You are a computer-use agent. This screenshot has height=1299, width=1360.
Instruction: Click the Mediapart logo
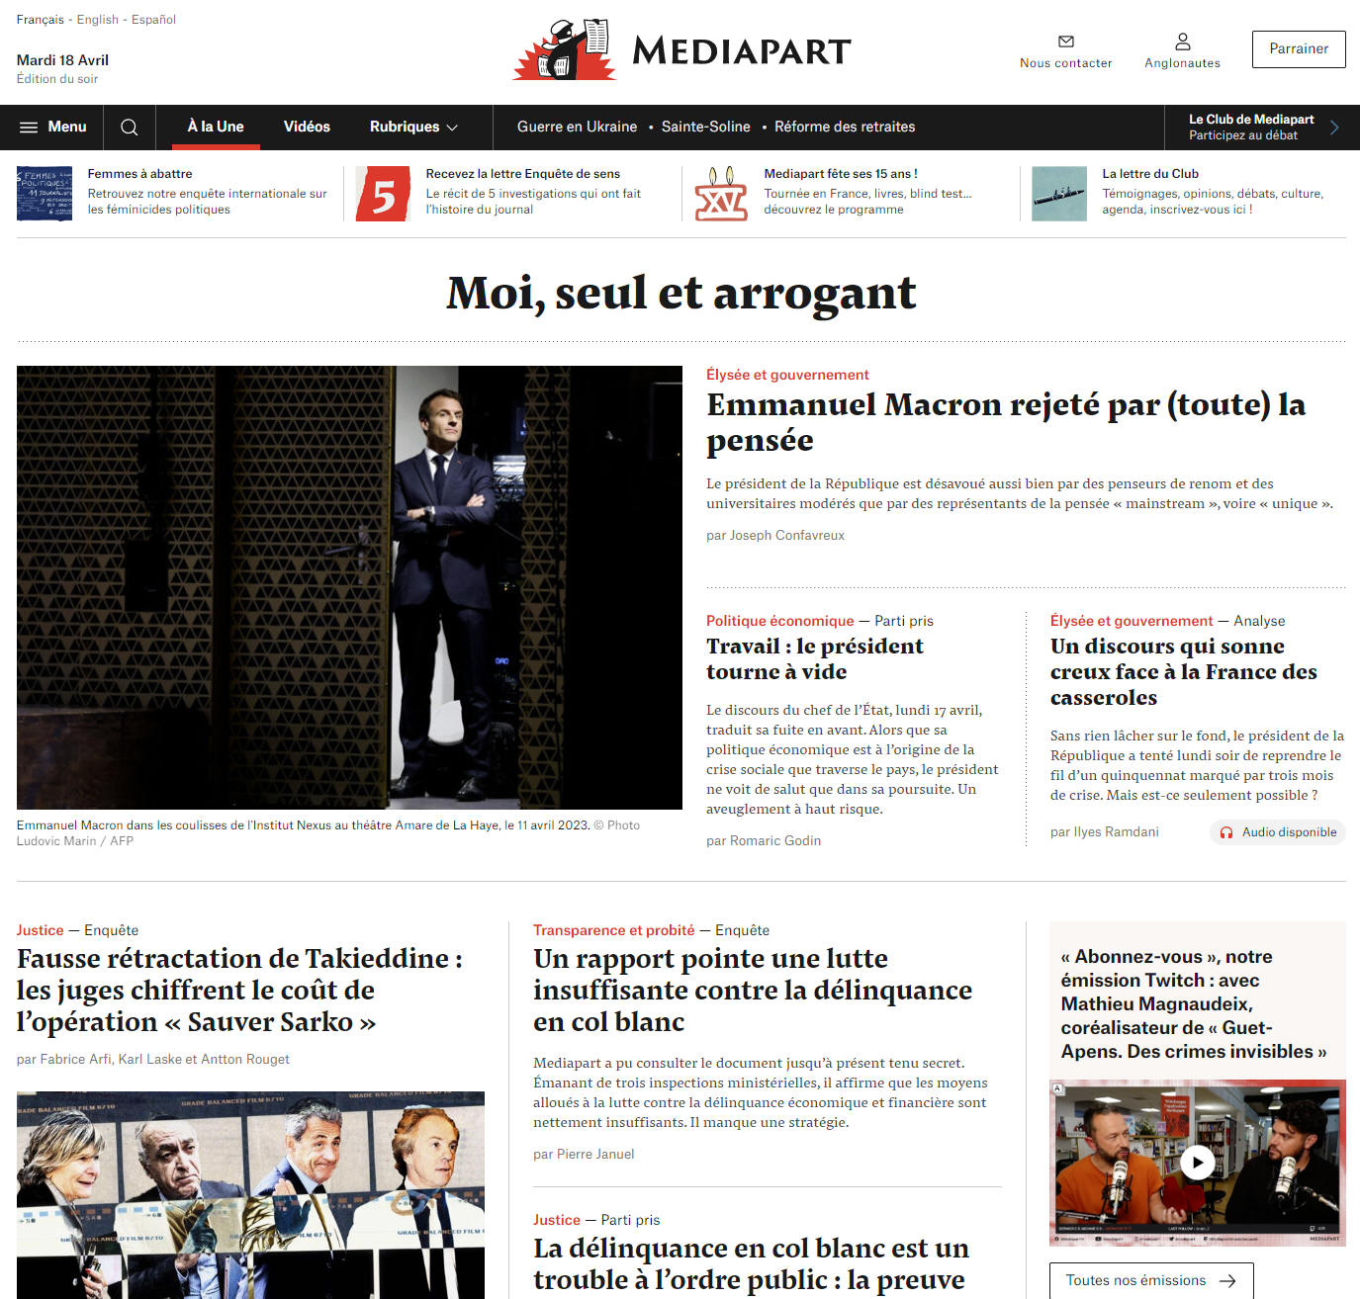click(x=681, y=49)
